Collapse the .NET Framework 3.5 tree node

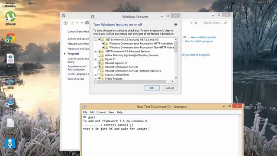[x=95, y=40]
